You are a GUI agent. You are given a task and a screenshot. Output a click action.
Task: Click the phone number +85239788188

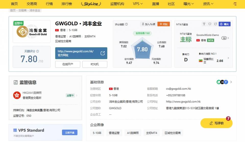[x=176, y=95]
